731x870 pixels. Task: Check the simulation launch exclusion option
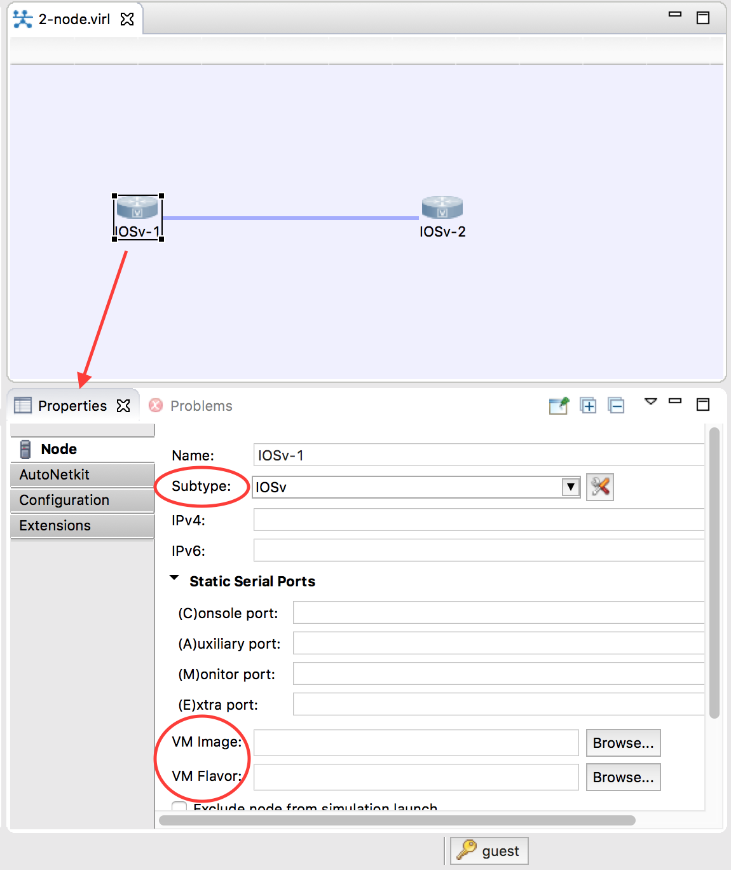tap(179, 806)
